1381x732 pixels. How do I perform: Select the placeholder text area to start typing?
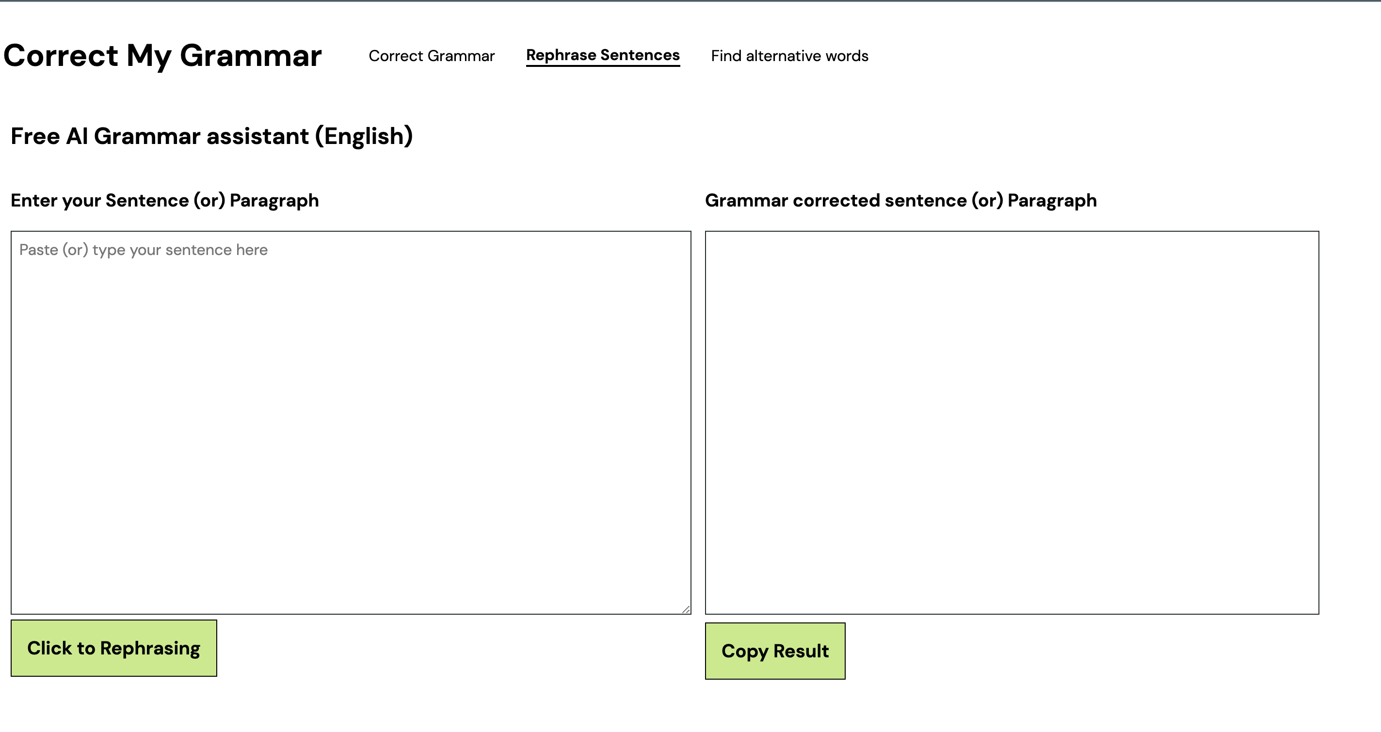pyautogui.click(x=144, y=249)
